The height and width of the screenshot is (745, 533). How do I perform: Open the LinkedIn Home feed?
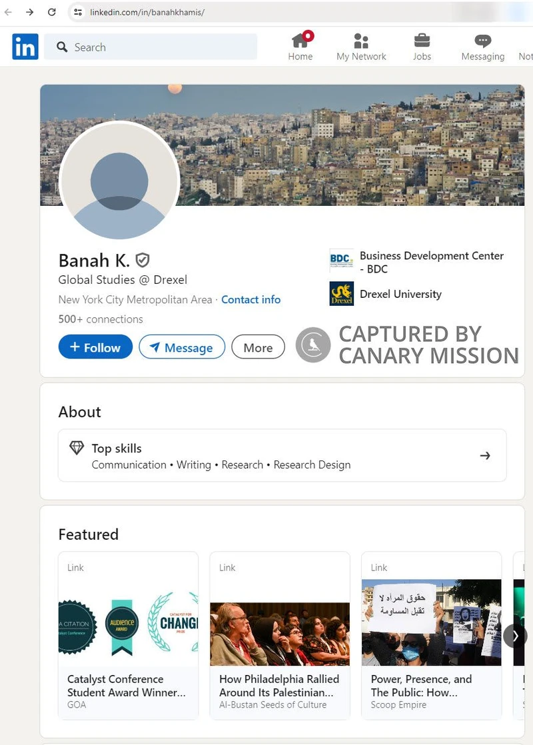point(300,45)
